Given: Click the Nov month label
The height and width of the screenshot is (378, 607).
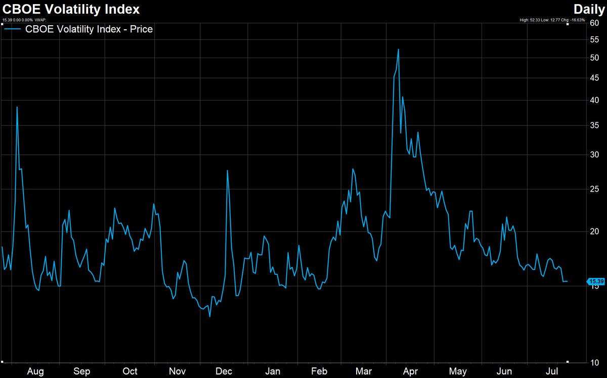Looking at the screenshot, I should point(178,371).
